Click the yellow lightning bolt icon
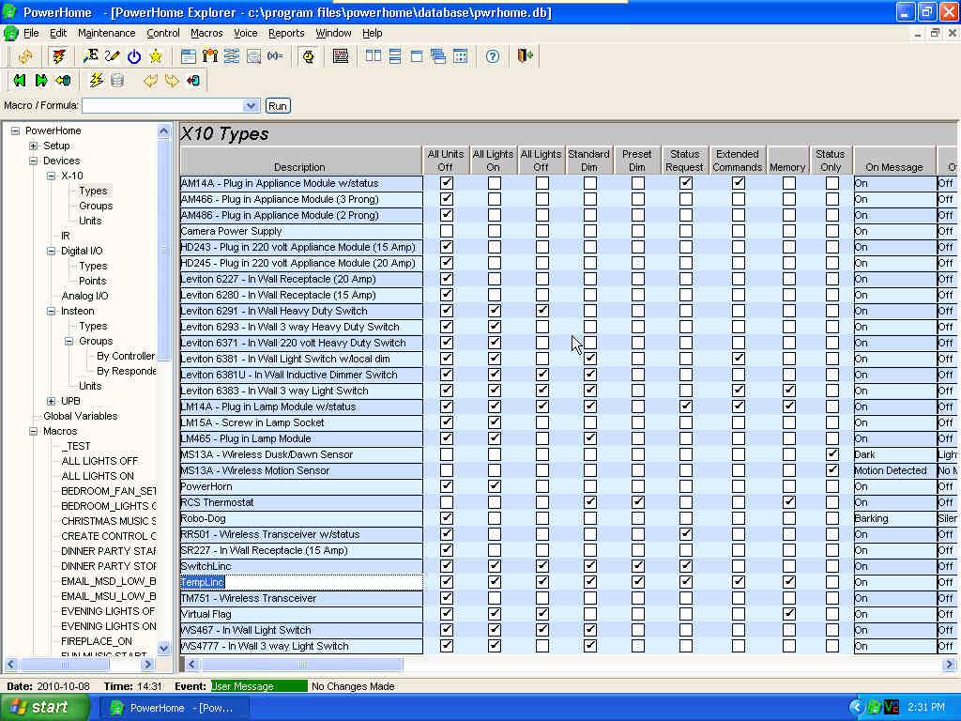Viewport: 961px width, 721px height. [x=97, y=81]
